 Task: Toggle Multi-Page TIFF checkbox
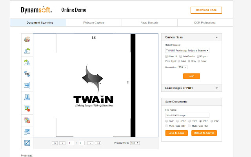point(166,126)
